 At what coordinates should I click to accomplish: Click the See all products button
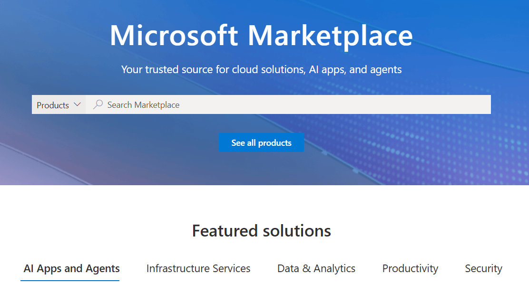tap(261, 143)
